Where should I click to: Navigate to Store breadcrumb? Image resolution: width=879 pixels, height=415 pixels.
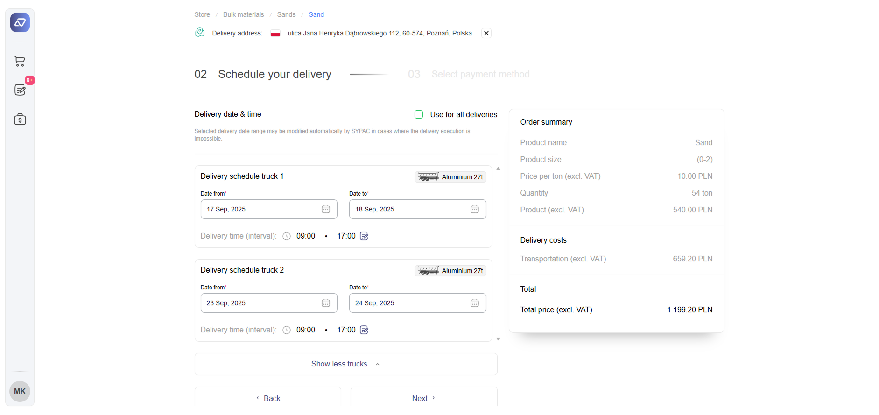pos(202,14)
